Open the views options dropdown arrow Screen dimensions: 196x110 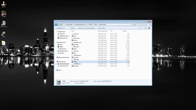[142, 28]
